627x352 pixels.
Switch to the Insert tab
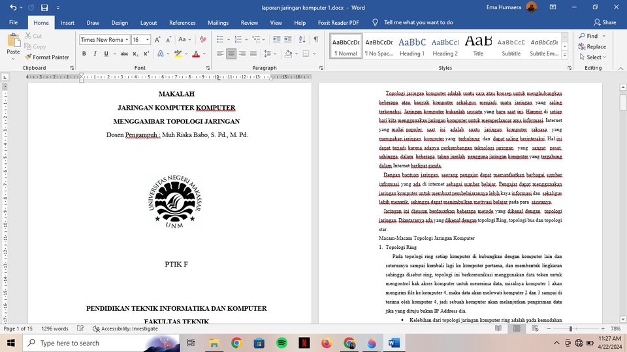point(67,23)
